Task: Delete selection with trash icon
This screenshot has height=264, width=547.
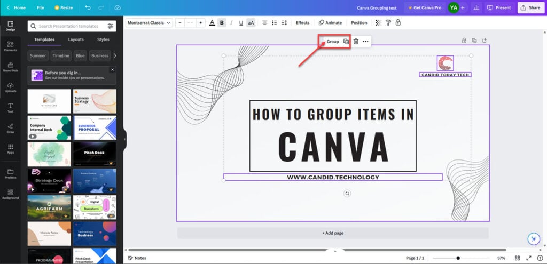Action: point(356,42)
